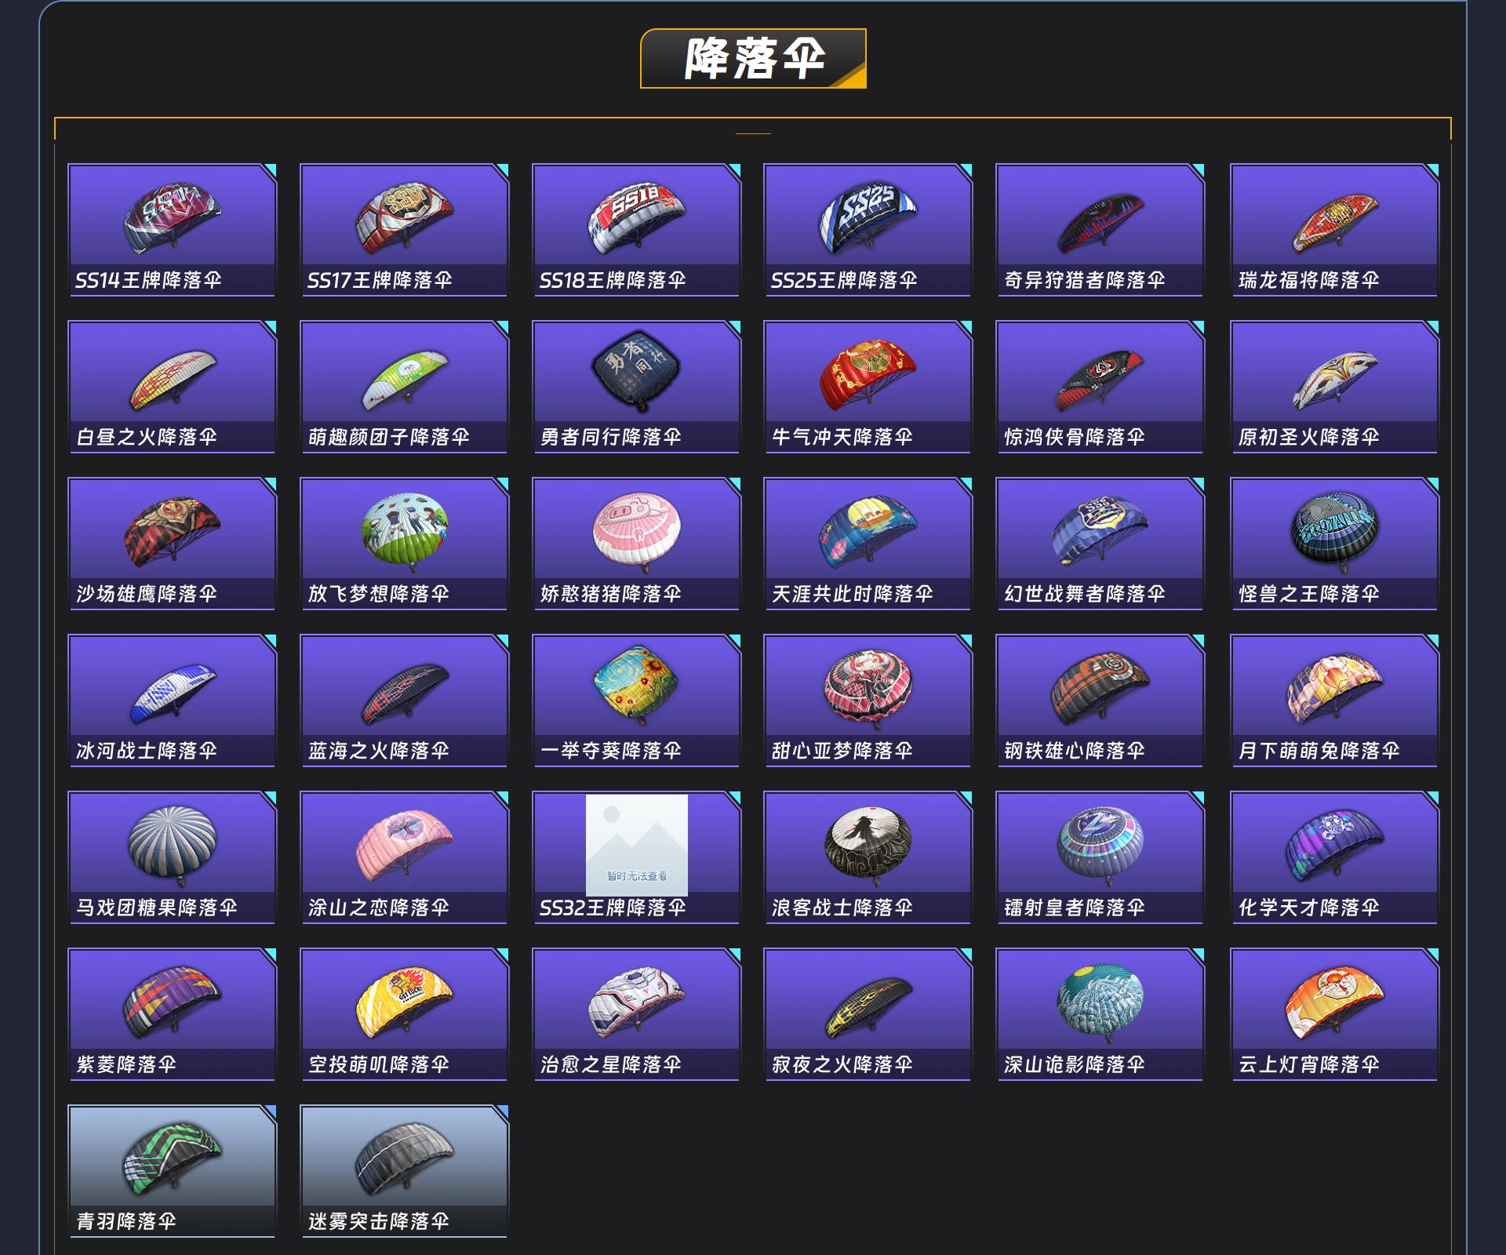Click the pink 娇憨猪猪降落伞 icon
This screenshot has width=1506, height=1255.
(x=636, y=529)
